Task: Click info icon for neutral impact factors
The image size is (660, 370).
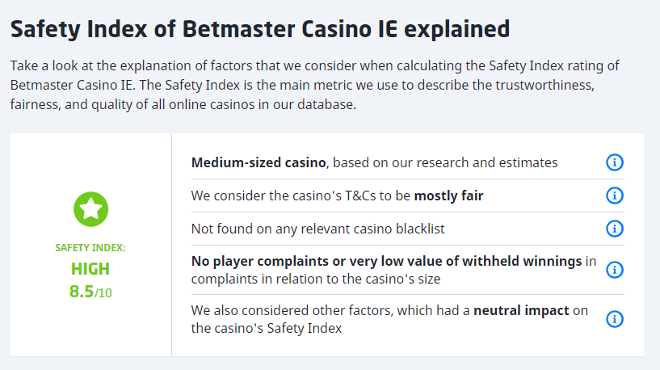Action: (614, 318)
